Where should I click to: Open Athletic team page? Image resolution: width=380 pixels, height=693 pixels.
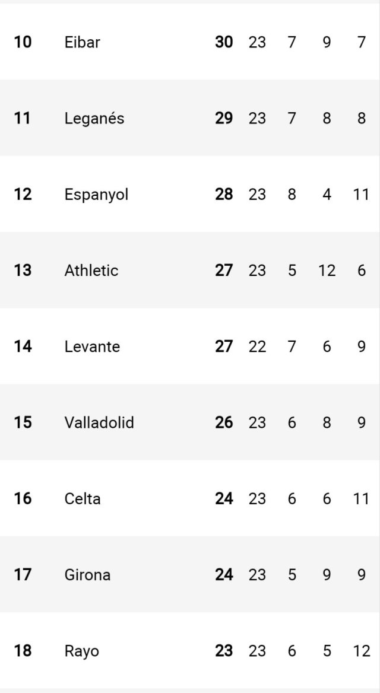(x=91, y=271)
